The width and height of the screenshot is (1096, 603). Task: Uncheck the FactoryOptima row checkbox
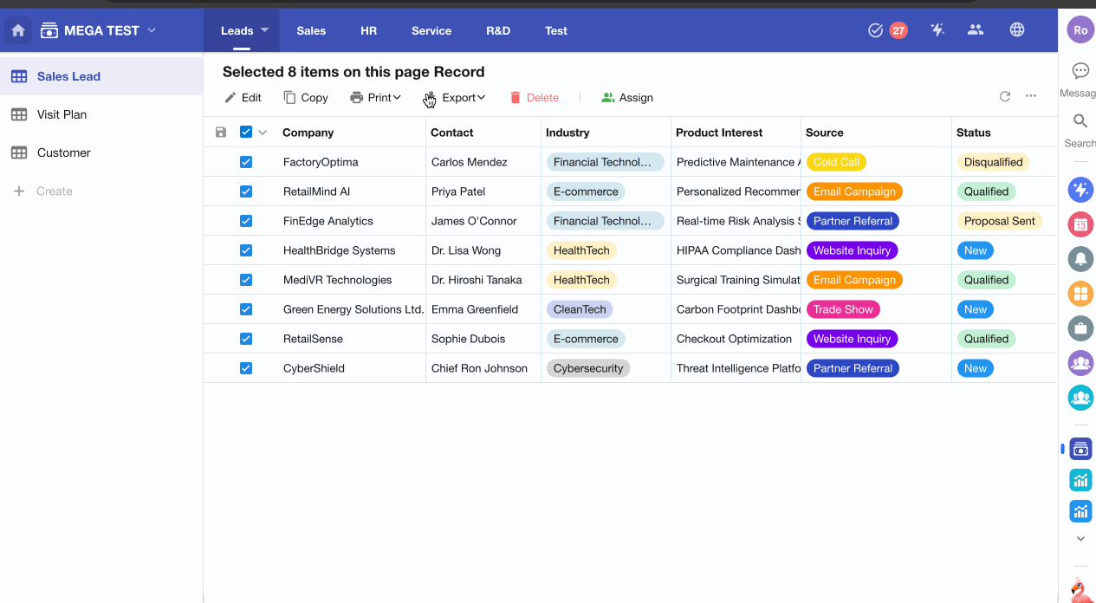pyautogui.click(x=246, y=162)
